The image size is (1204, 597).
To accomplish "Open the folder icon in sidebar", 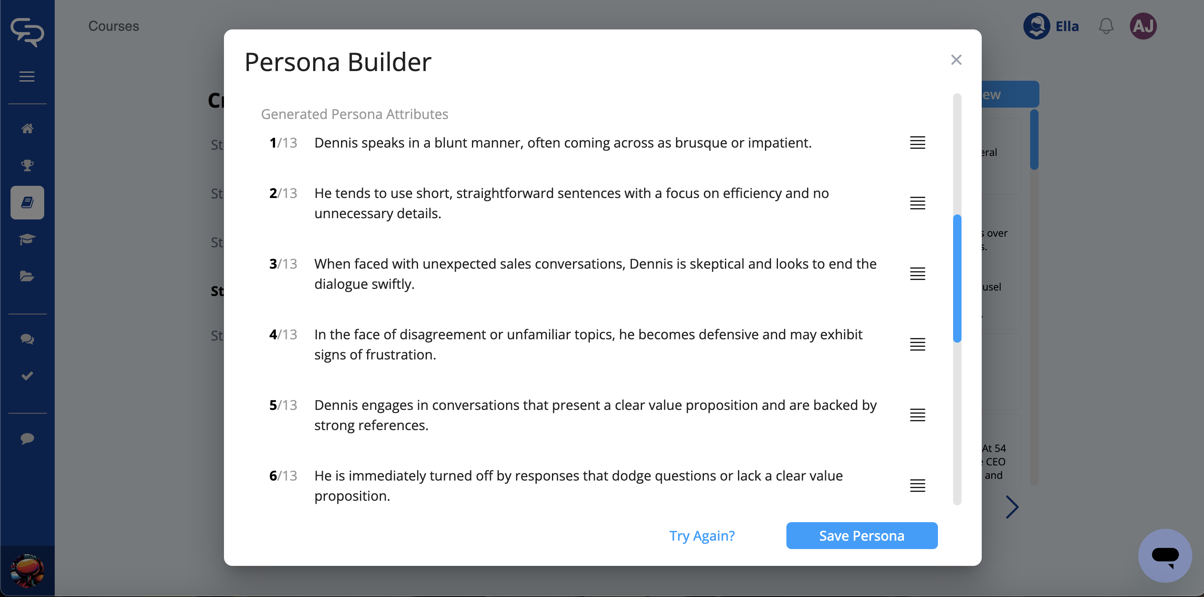I will [27, 276].
